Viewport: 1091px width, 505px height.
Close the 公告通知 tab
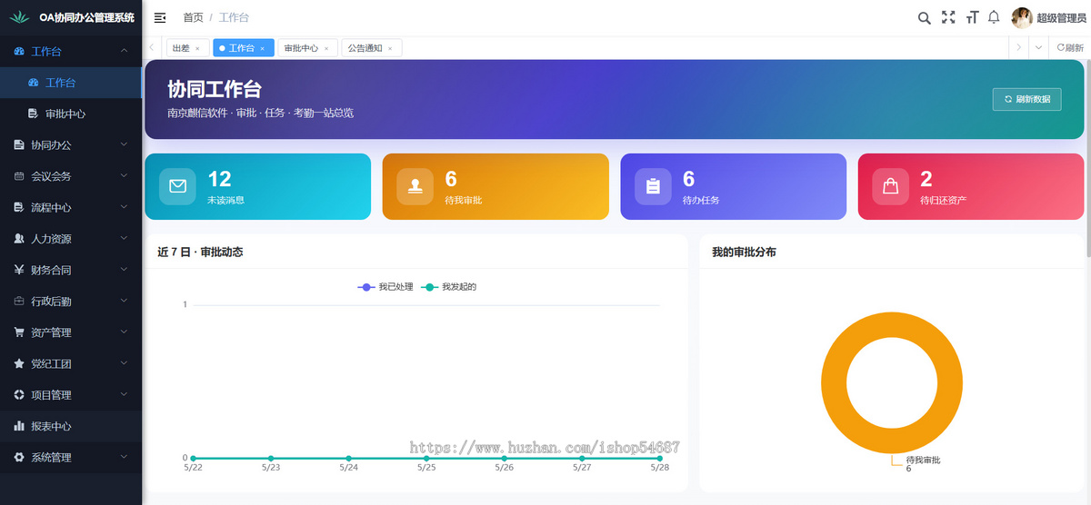[390, 49]
